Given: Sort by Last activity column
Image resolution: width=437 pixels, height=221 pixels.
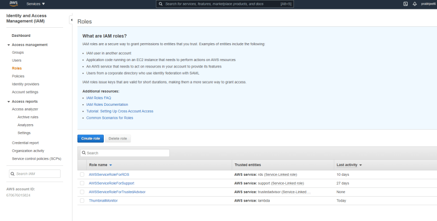Looking at the screenshot, I should pyautogui.click(x=349, y=165).
